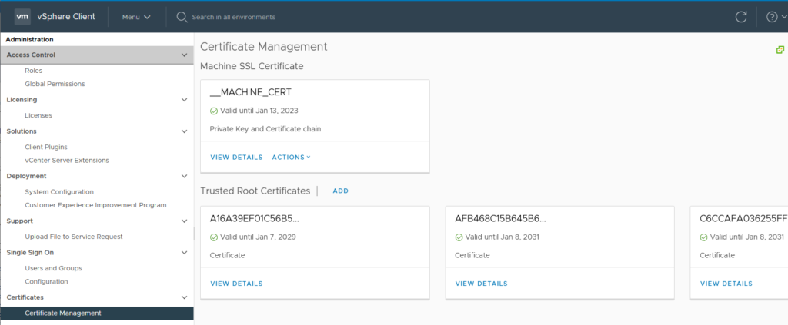Viewport: 788px width, 325px height.
Task: Select Certificate Management in the sidebar
Action: click(96, 313)
